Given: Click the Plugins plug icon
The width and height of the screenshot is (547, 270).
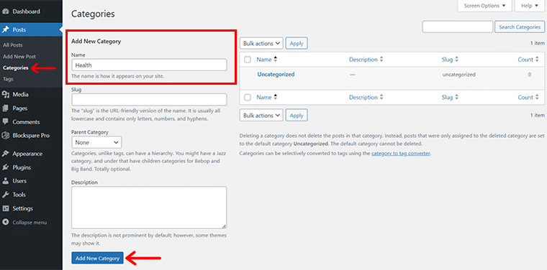Looking at the screenshot, I should click(5, 167).
